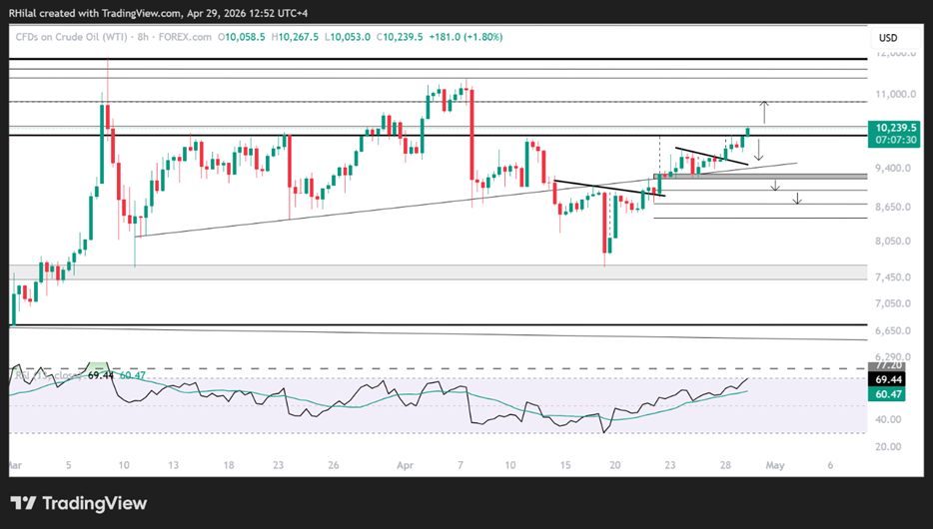
Task: Select the down arrow beside the latest candle
Action: [758, 150]
